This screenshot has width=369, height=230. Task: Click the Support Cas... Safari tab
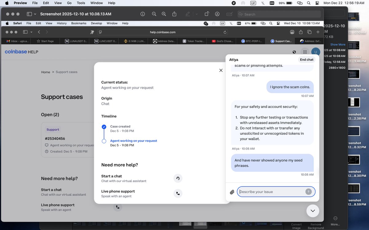281,41
